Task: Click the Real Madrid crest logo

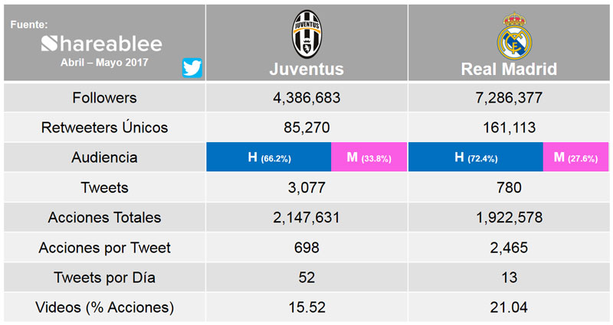Action: (x=514, y=36)
